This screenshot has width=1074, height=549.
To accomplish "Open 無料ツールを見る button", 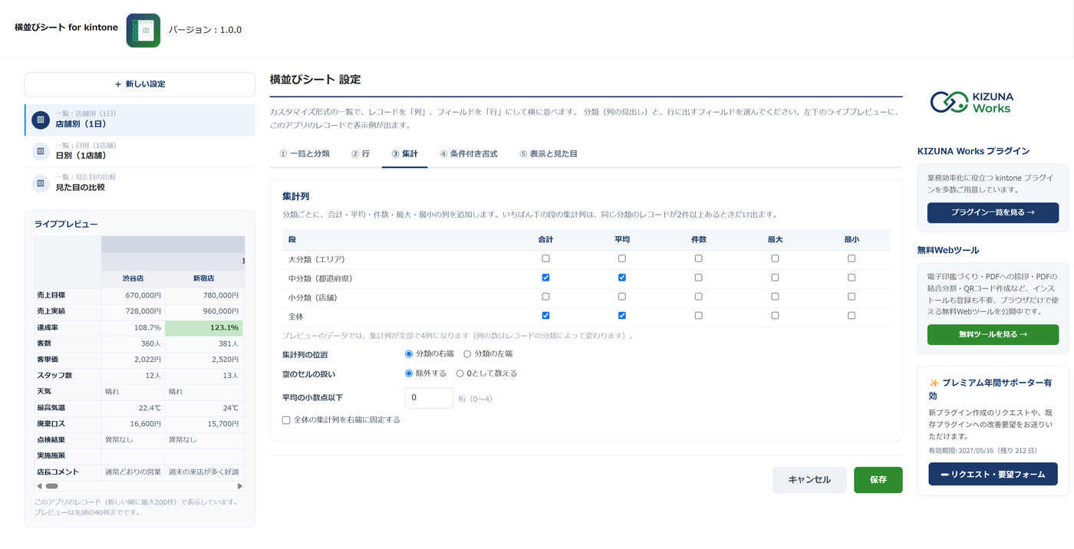I will [x=993, y=334].
